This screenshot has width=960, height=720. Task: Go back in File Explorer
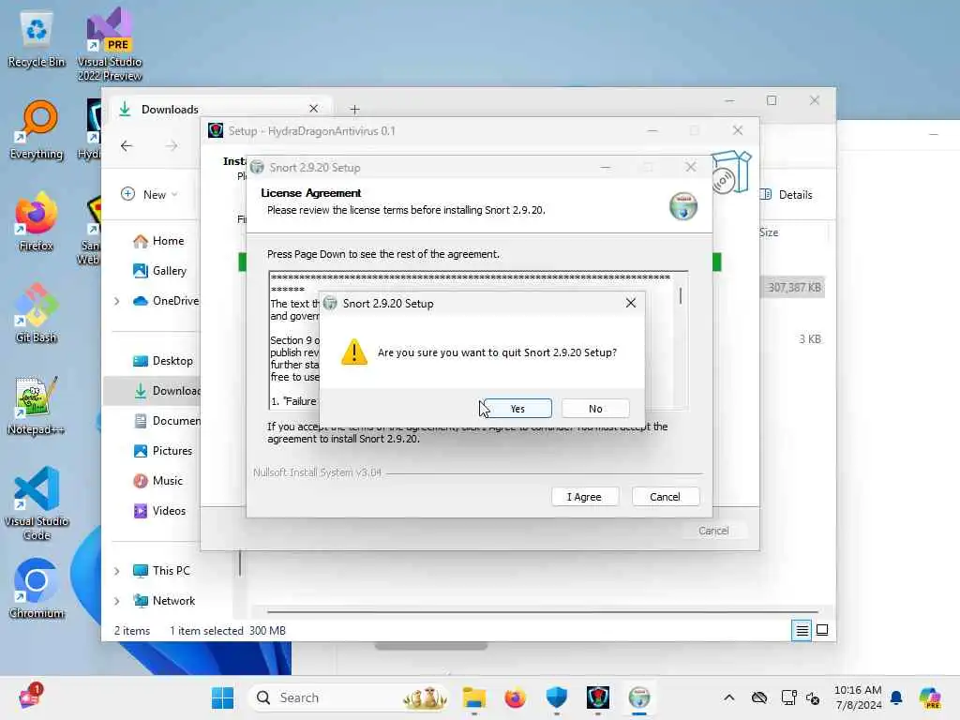[x=127, y=145]
